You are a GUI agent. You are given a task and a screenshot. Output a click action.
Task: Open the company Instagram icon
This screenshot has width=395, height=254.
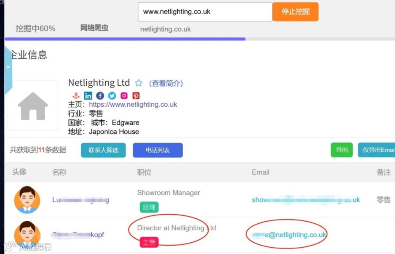pyautogui.click(x=124, y=95)
